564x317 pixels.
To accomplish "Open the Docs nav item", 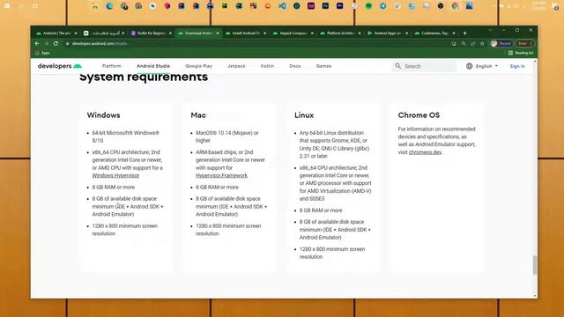I will pyautogui.click(x=295, y=66).
